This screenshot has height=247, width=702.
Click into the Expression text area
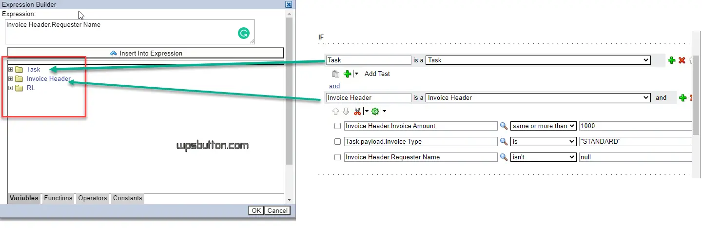click(130, 32)
